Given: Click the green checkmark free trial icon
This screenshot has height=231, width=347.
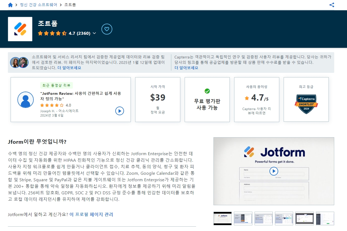Looking at the screenshot, I should (207, 91).
